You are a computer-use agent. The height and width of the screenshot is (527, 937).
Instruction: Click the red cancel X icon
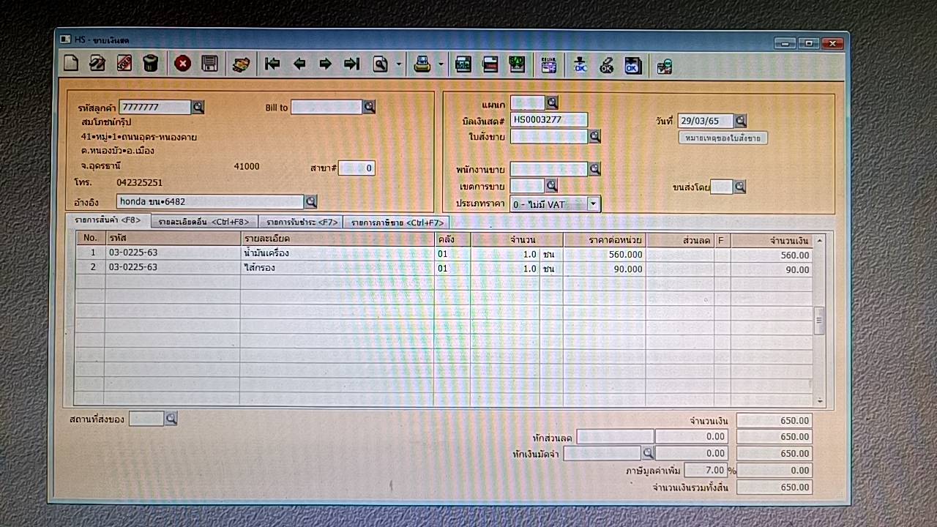(x=182, y=64)
